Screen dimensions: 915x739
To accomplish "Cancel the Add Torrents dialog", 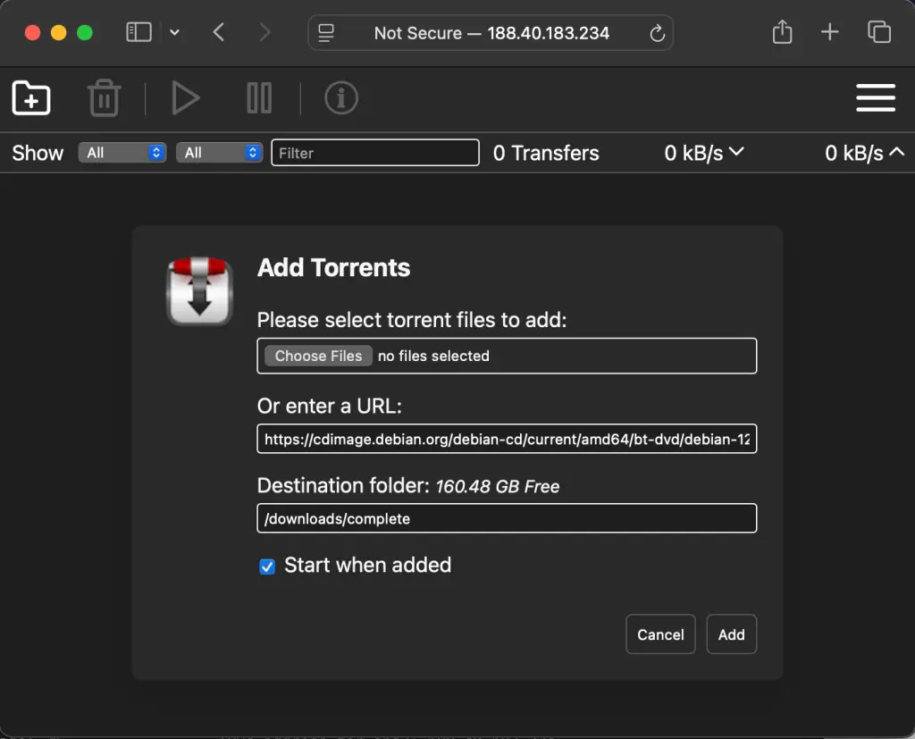I will pyautogui.click(x=660, y=634).
